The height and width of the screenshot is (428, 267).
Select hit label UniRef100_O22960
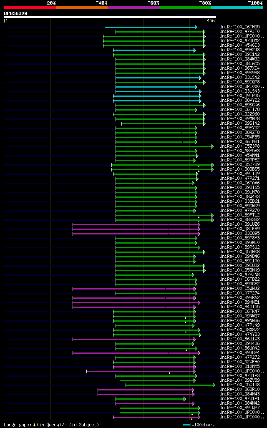240,114
